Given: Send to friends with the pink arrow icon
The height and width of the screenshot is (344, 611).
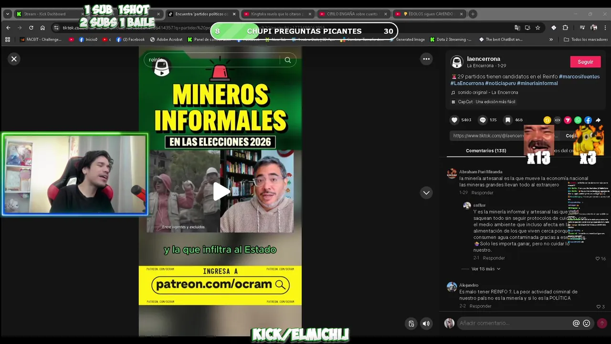Looking at the screenshot, I should pyautogui.click(x=568, y=120).
